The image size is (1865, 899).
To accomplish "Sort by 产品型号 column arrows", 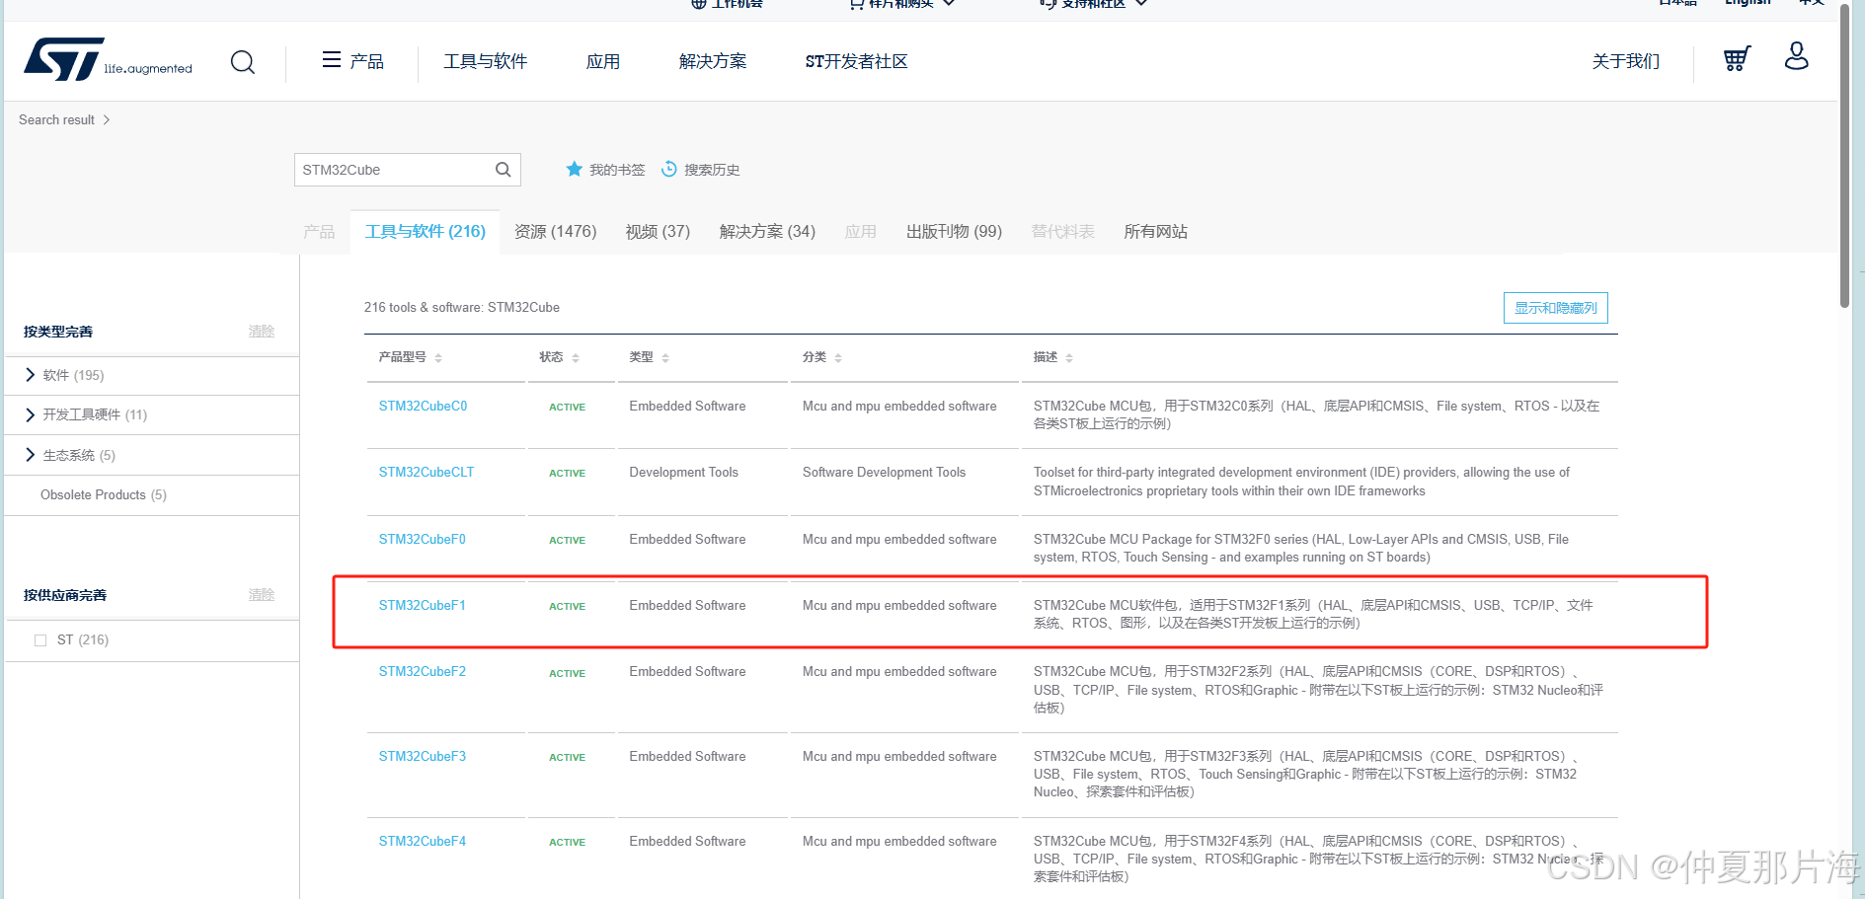I will [x=438, y=358].
